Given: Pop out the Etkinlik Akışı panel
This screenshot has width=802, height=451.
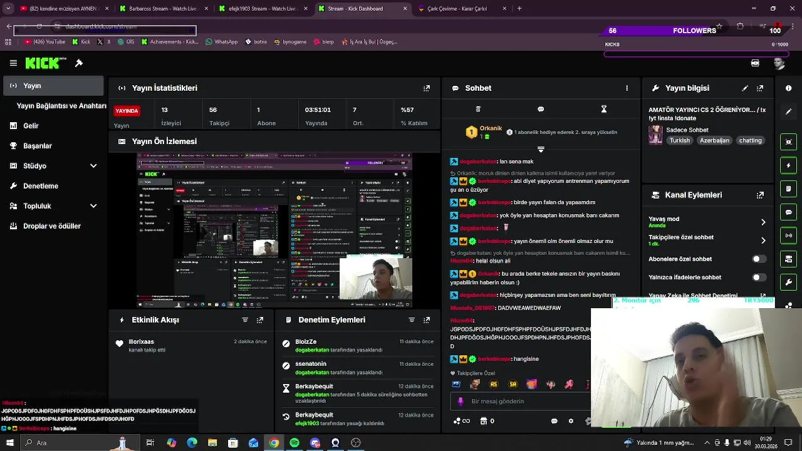Looking at the screenshot, I should pos(260,320).
